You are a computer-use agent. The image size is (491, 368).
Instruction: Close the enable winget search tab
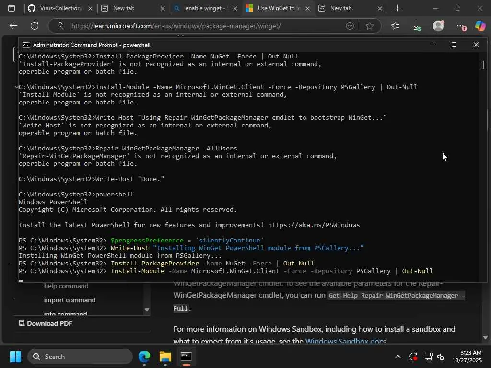point(235,9)
